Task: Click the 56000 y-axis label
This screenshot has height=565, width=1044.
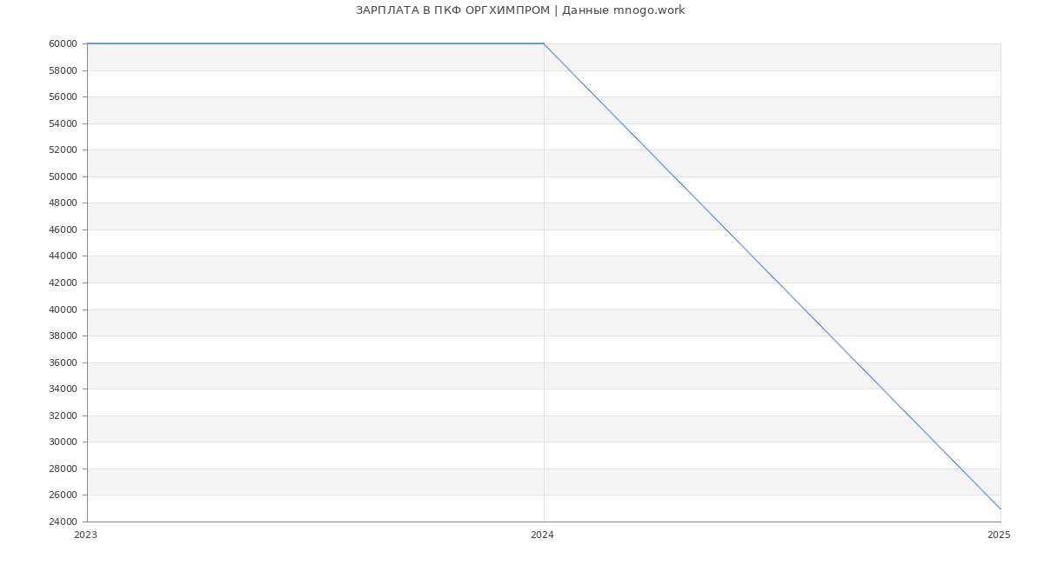Action: 64,96
